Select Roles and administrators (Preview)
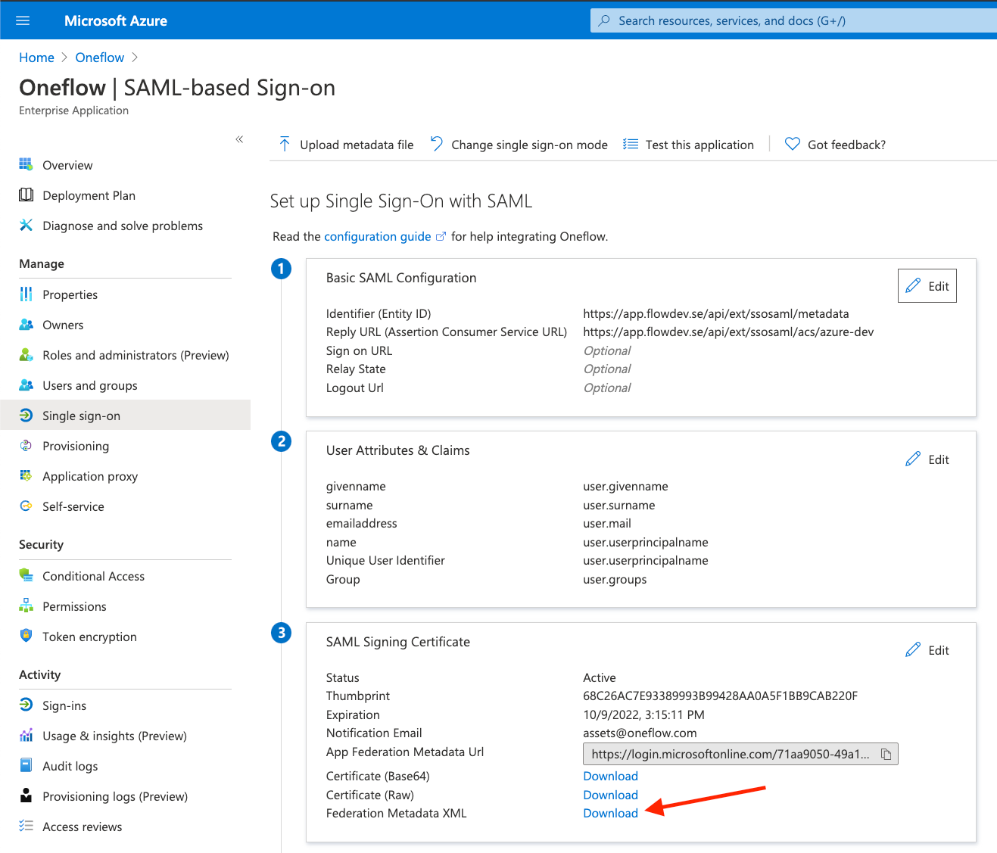This screenshot has width=997, height=853. (x=136, y=354)
